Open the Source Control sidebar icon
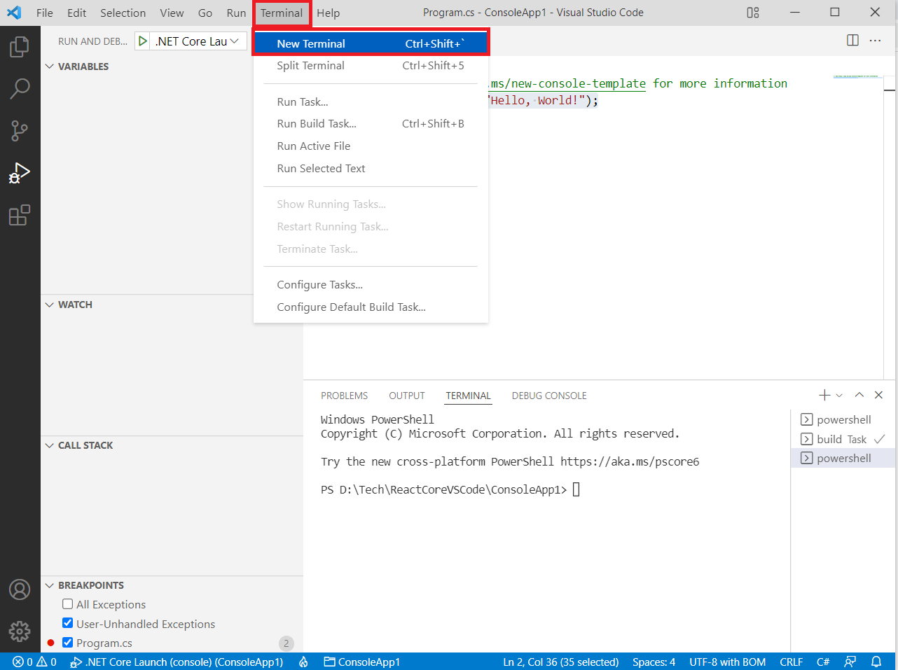Viewport: 898px width, 670px height. (x=20, y=131)
